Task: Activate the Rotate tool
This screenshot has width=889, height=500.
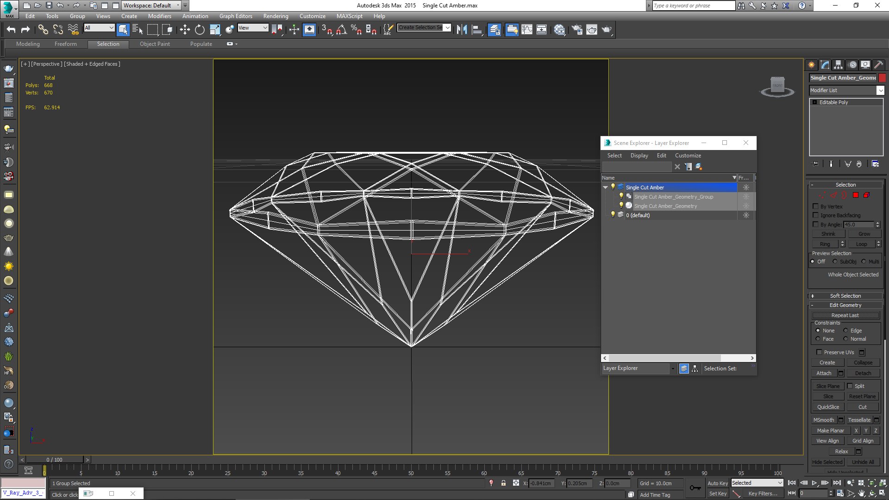Action: (200, 30)
